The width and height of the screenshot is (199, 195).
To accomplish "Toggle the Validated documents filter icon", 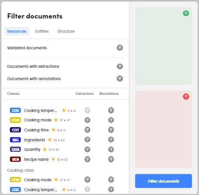I will (x=120, y=47).
